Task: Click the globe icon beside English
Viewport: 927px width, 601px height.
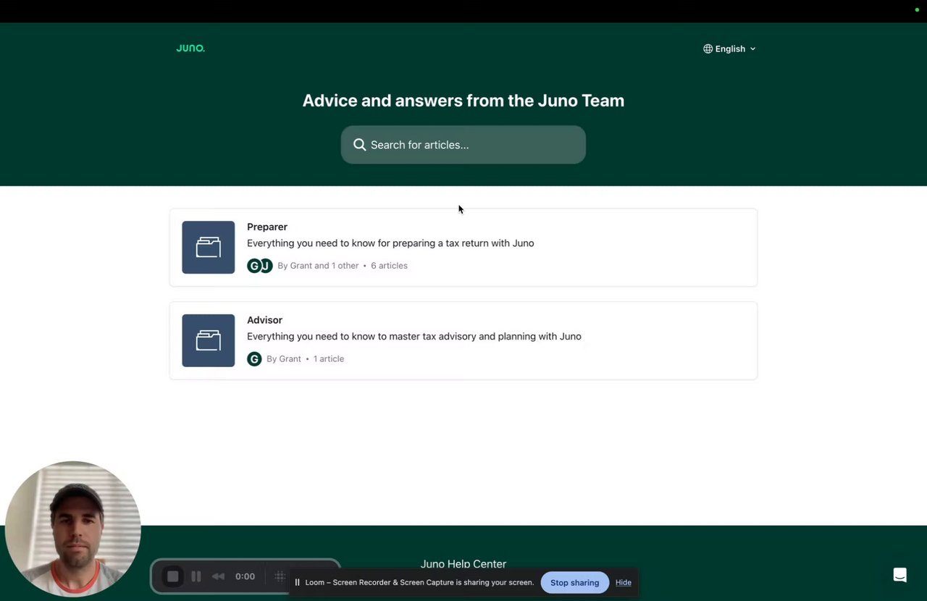Action: point(708,49)
